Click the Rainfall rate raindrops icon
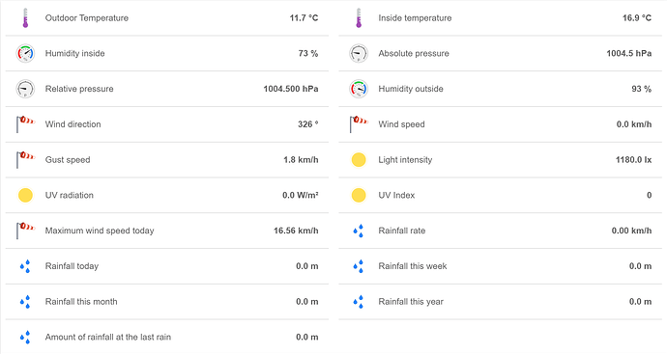The image size is (667, 354). pyautogui.click(x=359, y=231)
